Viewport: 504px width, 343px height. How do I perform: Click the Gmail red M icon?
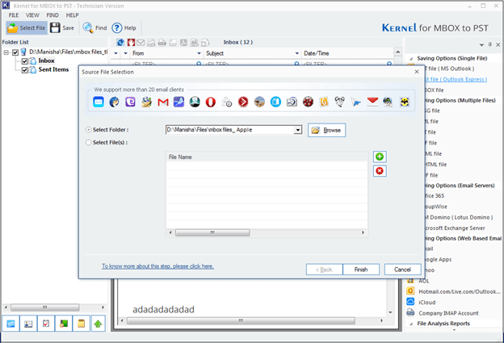163,102
